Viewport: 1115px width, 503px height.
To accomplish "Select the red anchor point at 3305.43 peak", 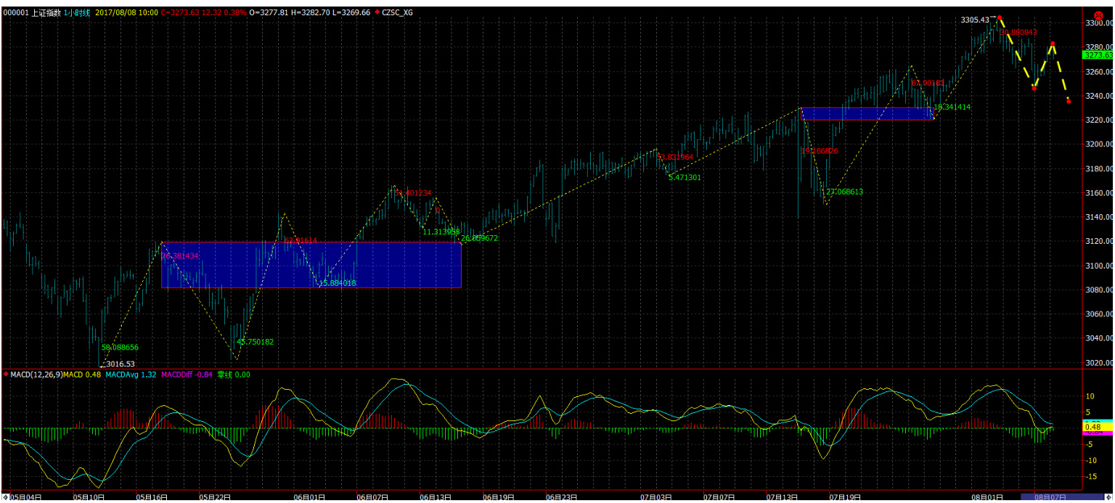I will tap(1000, 17).
